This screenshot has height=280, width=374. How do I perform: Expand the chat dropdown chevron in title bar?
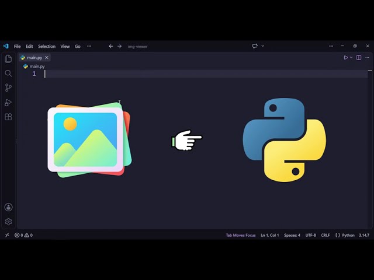coord(262,46)
